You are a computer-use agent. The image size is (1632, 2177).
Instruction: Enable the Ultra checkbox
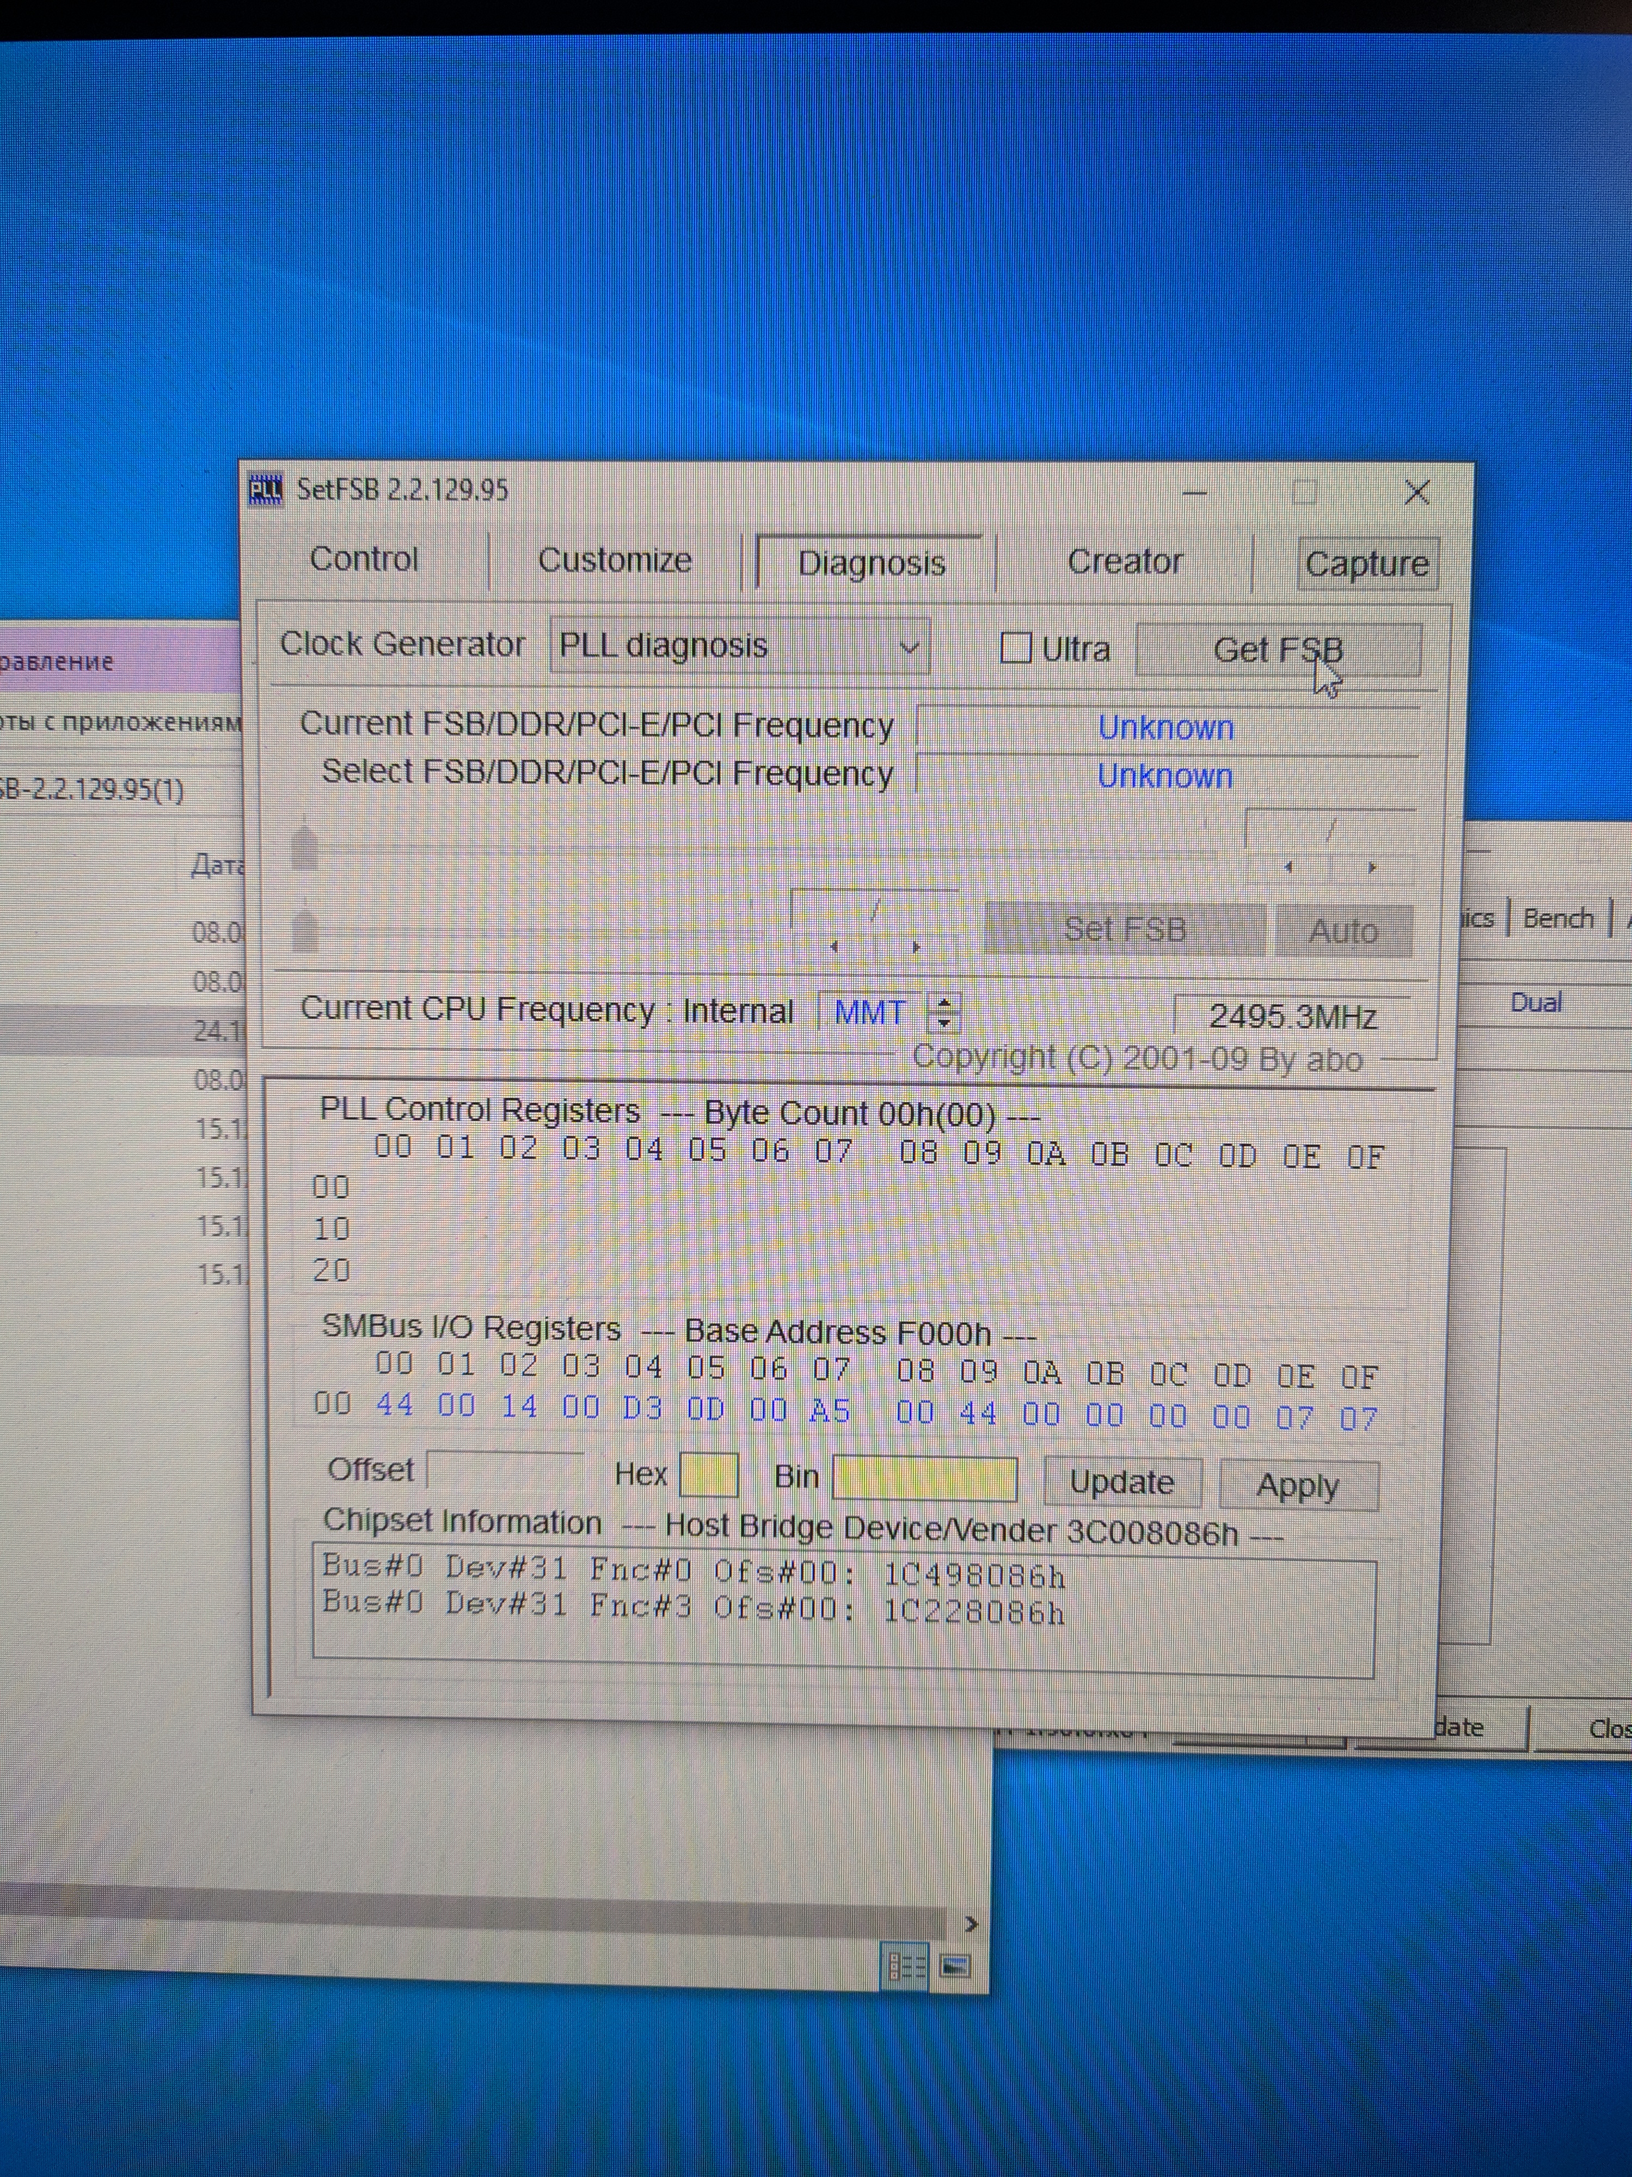1015,647
